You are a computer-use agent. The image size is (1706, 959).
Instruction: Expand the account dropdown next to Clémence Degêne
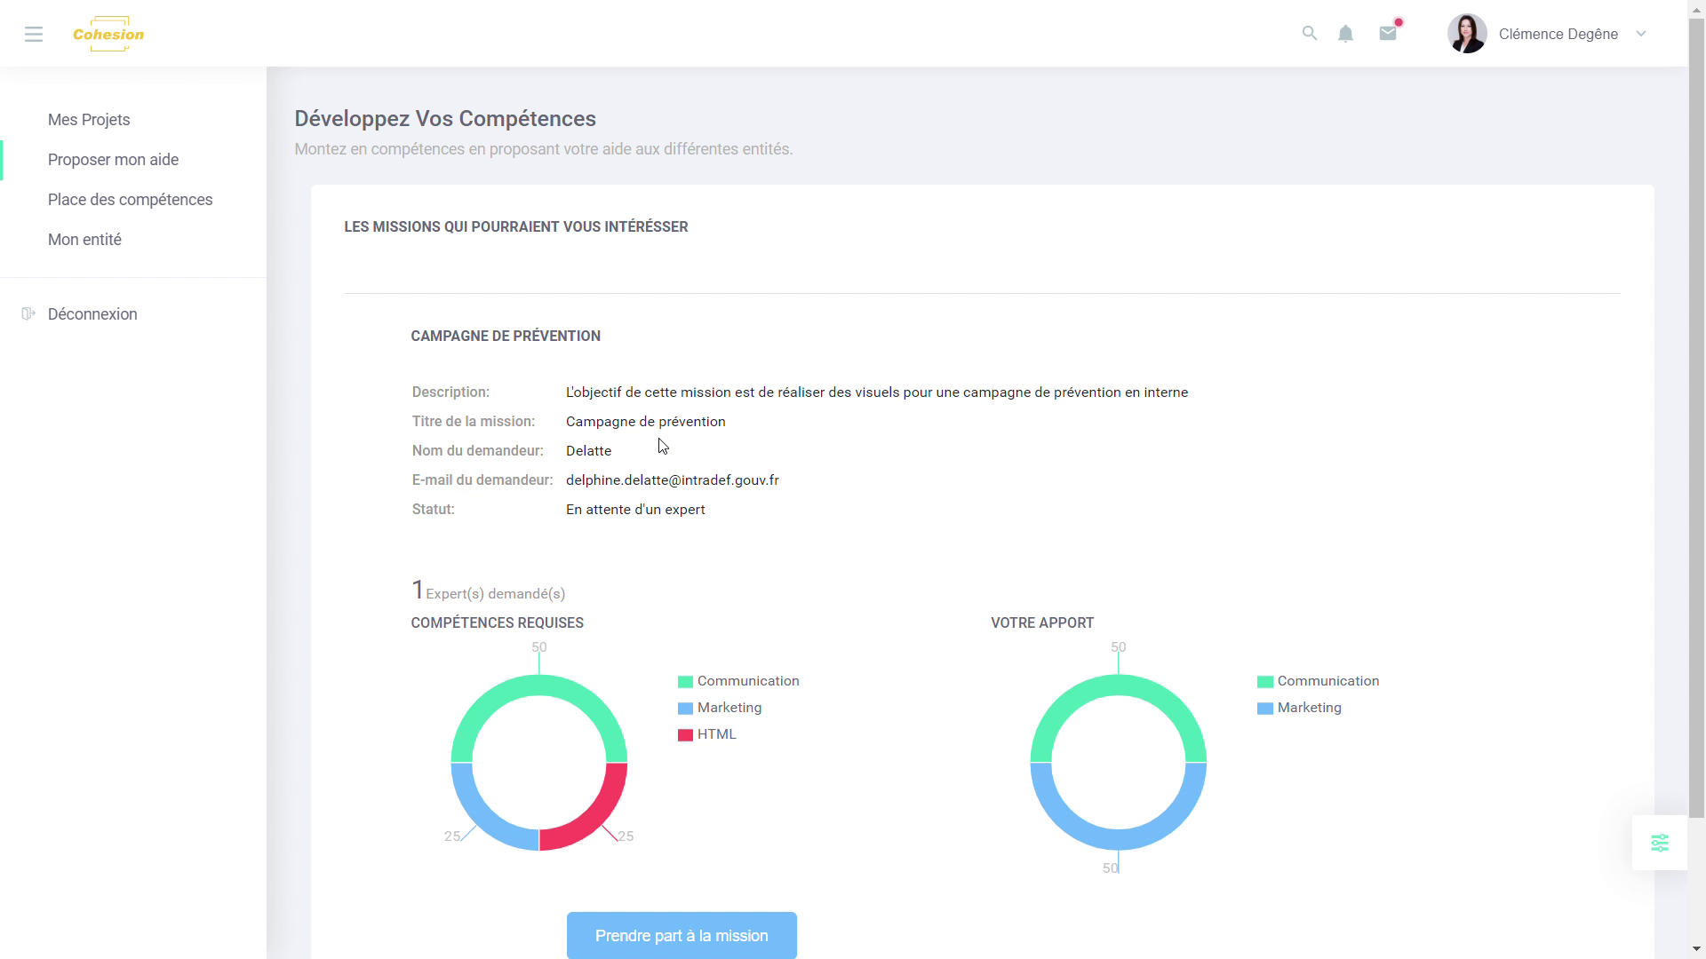click(1642, 34)
